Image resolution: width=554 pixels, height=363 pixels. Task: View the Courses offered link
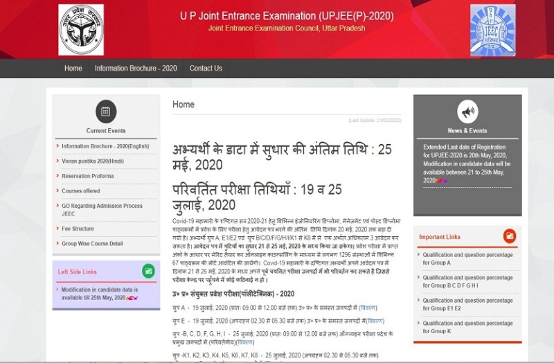pyautogui.click(x=81, y=191)
